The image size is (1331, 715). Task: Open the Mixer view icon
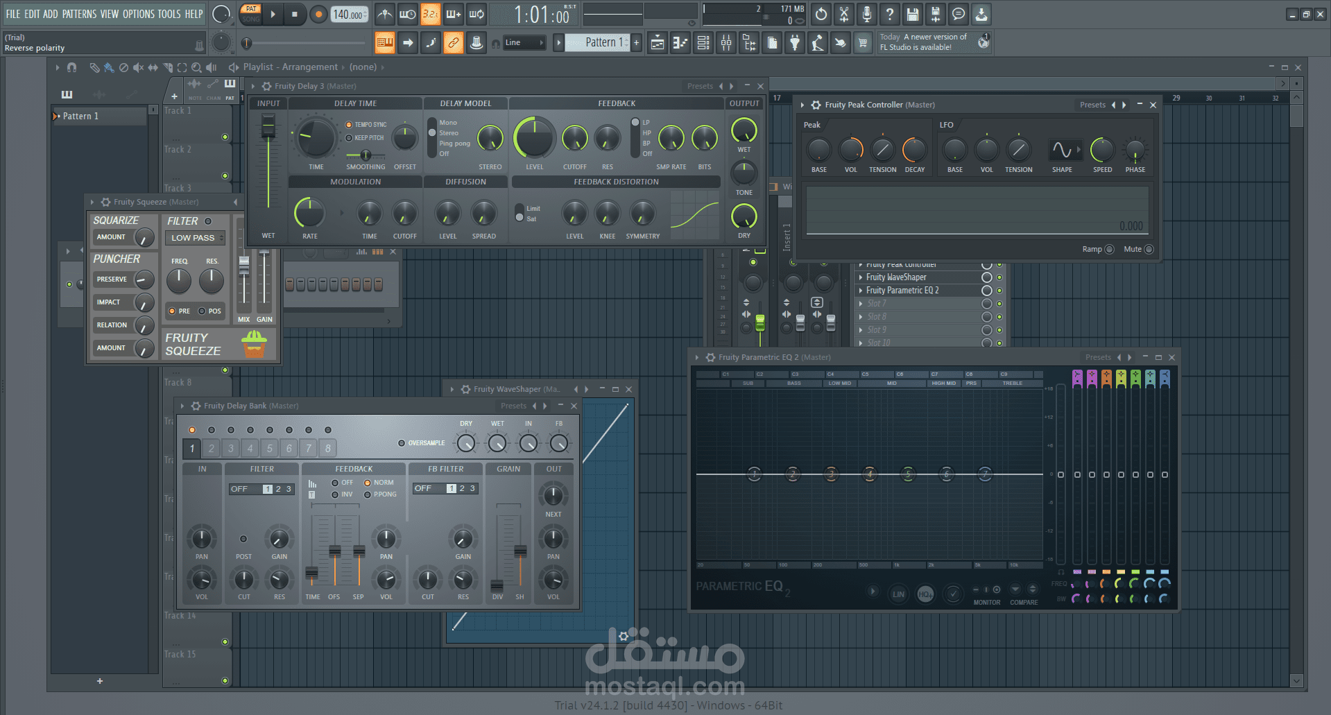(726, 43)
